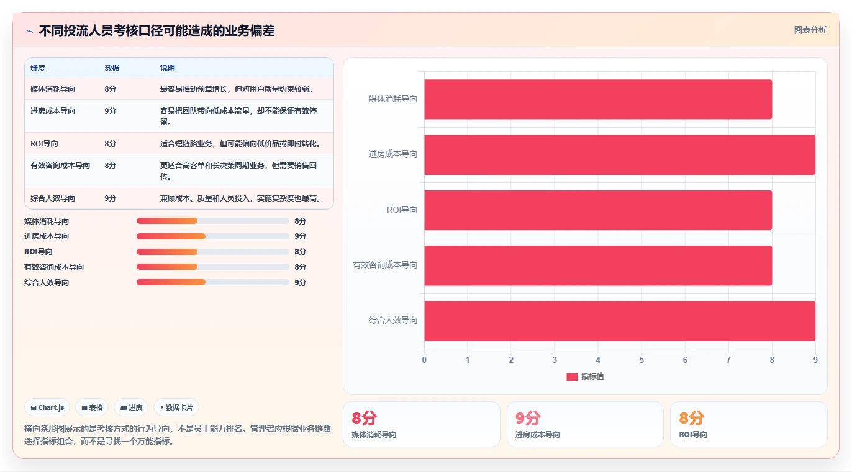The image size is (852, 472).
Task: Click description starting 最容易推动预算增长
Action: [237, 89]
